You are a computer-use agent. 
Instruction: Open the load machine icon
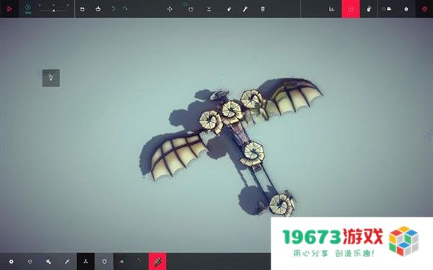[97, 9]
